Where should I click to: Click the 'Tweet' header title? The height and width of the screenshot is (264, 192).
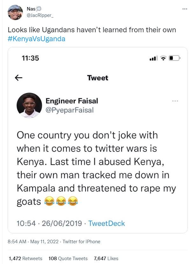coord(97,77)
